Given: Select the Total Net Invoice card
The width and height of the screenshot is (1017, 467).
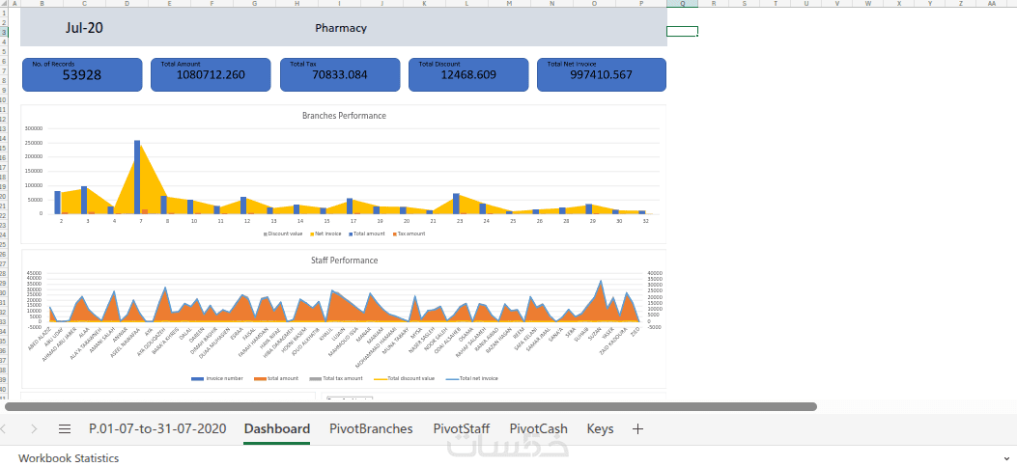Looking at the screenshot, I should pyautogui.click(x=601, y=74).
